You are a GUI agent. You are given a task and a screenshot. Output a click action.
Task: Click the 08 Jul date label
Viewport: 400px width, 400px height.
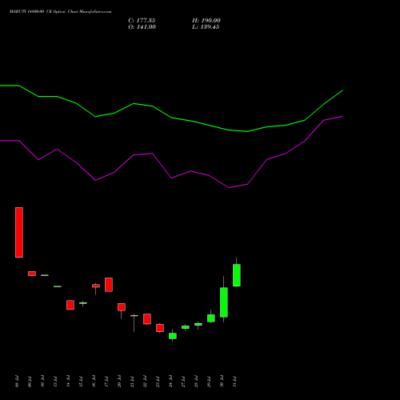pos(17,382)
